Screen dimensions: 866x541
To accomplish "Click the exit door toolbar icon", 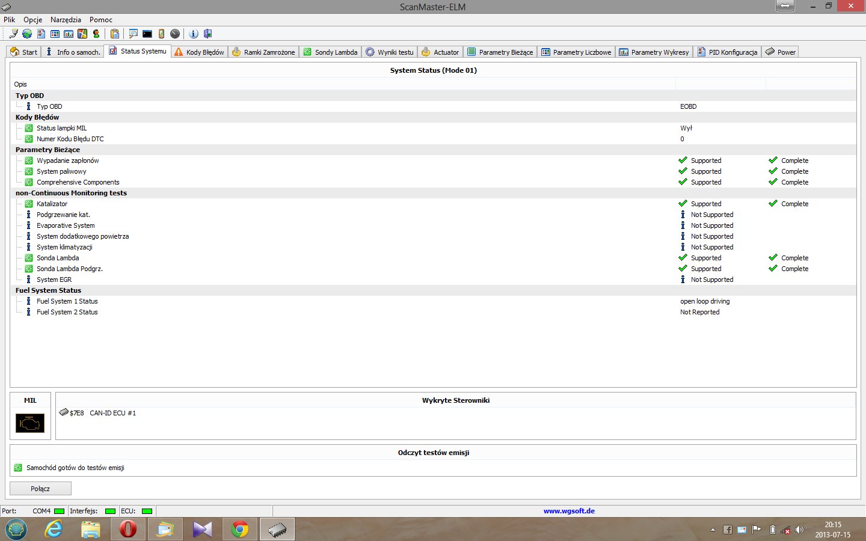I will (x=208, y=34).
